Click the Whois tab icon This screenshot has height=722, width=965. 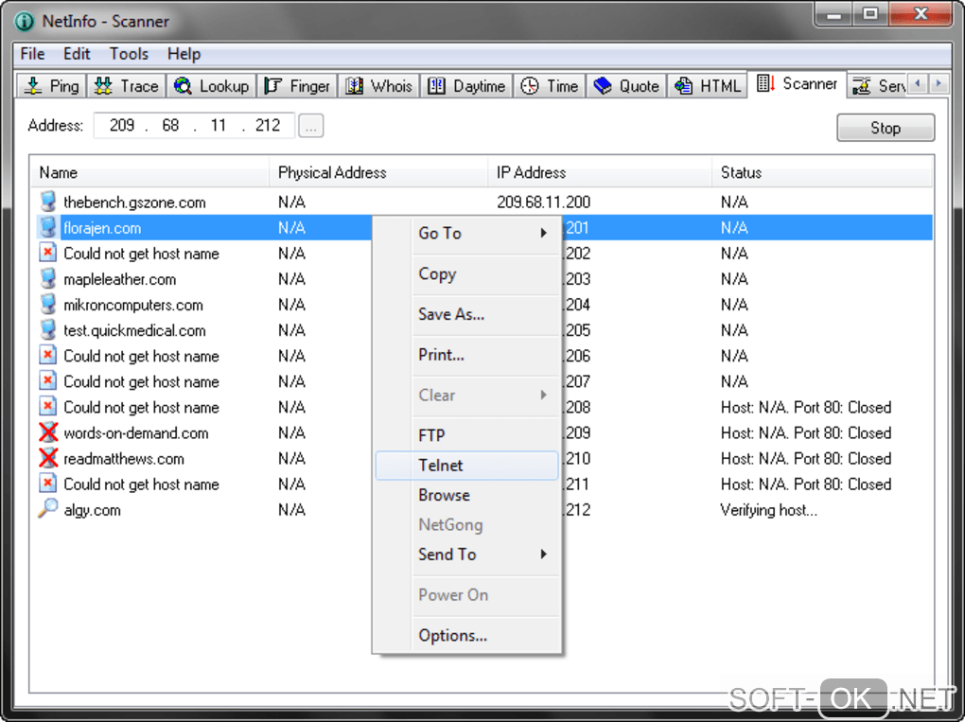click(x=354, y=86)
